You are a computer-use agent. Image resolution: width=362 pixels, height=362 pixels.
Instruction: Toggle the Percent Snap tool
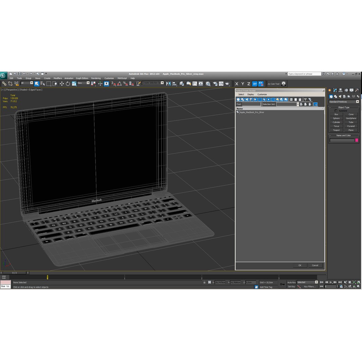(x=125, y=83)
